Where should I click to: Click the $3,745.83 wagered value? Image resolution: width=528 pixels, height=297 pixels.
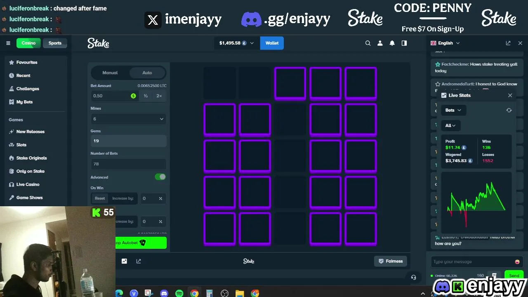tap(456, 160)
